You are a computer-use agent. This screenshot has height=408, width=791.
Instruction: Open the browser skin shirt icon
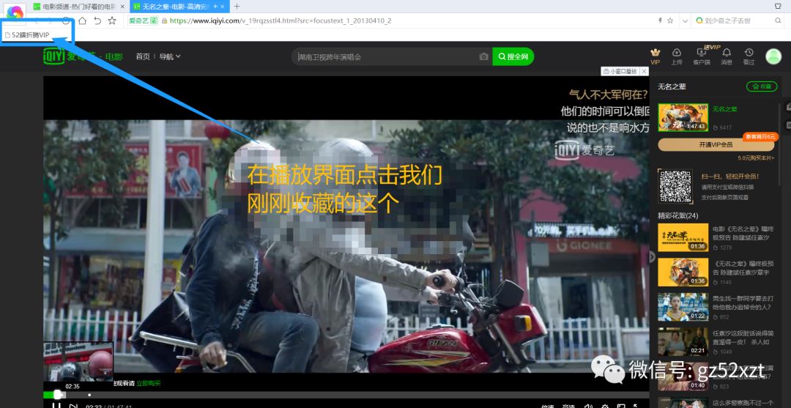click(779, 6)
